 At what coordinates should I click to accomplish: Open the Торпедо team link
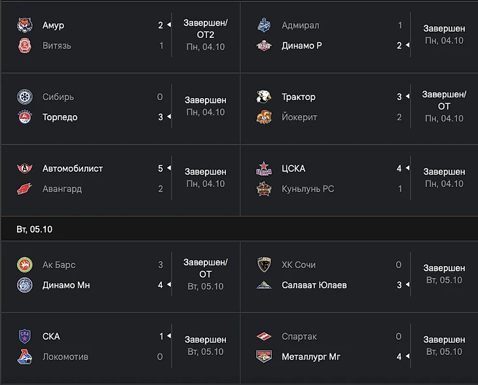pyautogui.click(x=60, y=118)
